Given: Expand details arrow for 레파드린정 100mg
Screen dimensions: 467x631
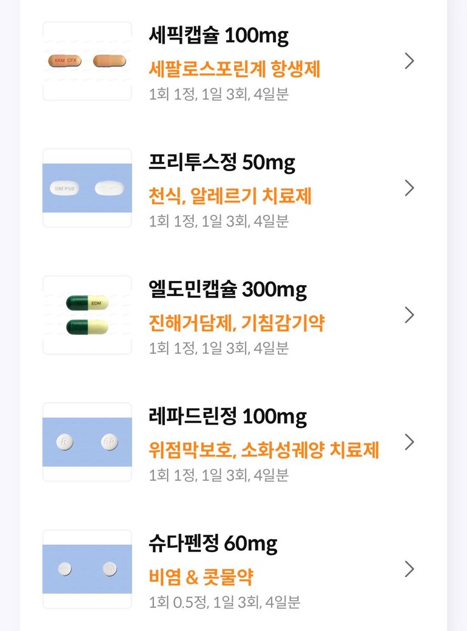Looking at the screenshot, I should tap(409, 442).
